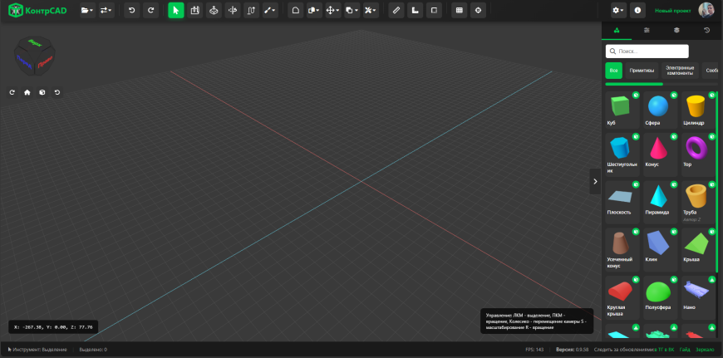723x358 pixels.
Task: Add the Усеченный конус shape
Action: coord(622,249)
